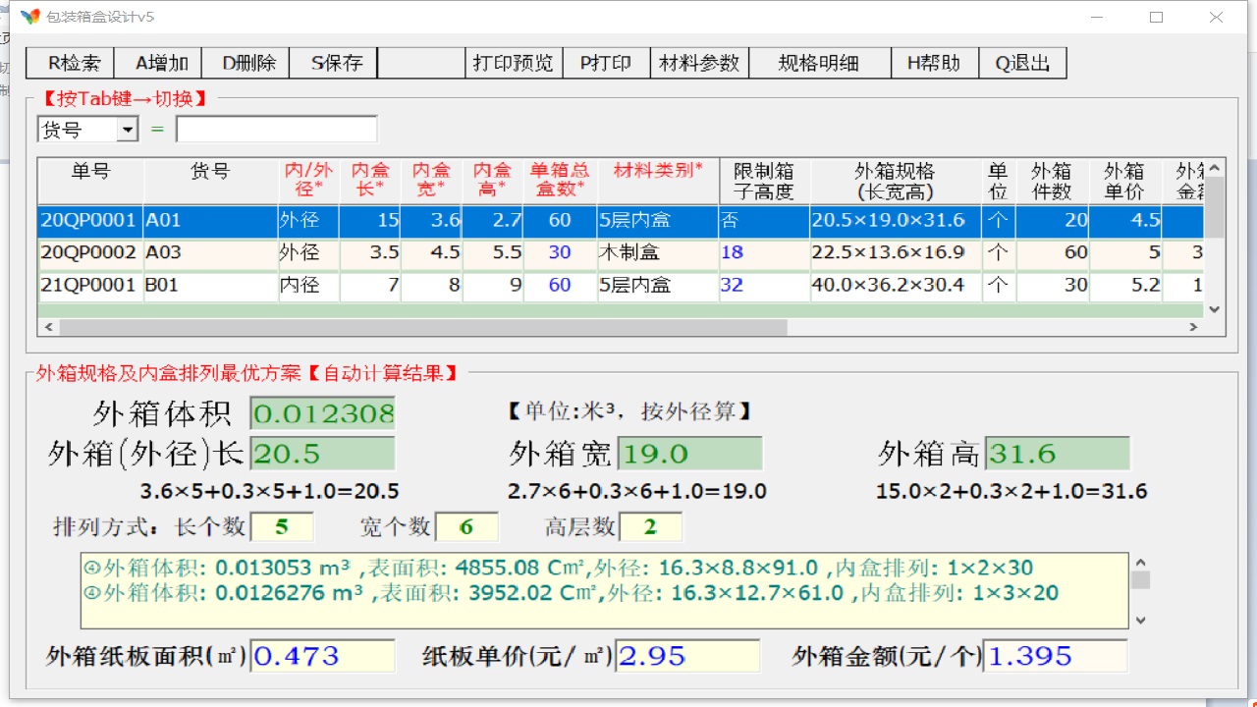1257x707 pixels.
Task: Click 内径 cell in row 21QP0001
Action: click(308, 286)
